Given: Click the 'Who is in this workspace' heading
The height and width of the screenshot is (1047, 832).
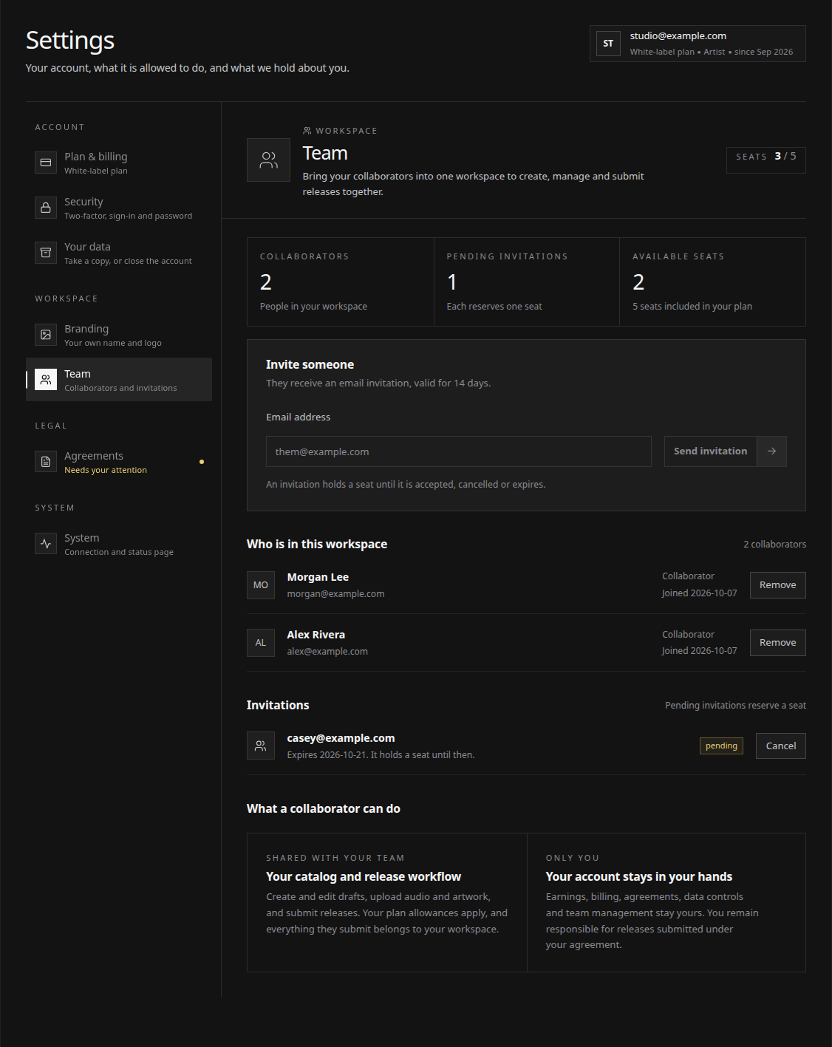Looking at the screenshot, I should (x=317, y=545).
